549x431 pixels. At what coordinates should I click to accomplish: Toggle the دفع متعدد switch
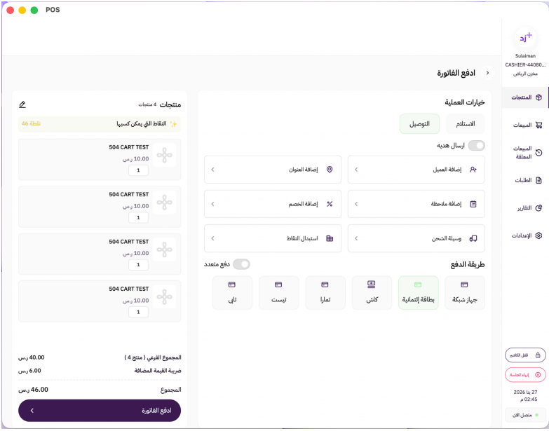tap(241, 264)
